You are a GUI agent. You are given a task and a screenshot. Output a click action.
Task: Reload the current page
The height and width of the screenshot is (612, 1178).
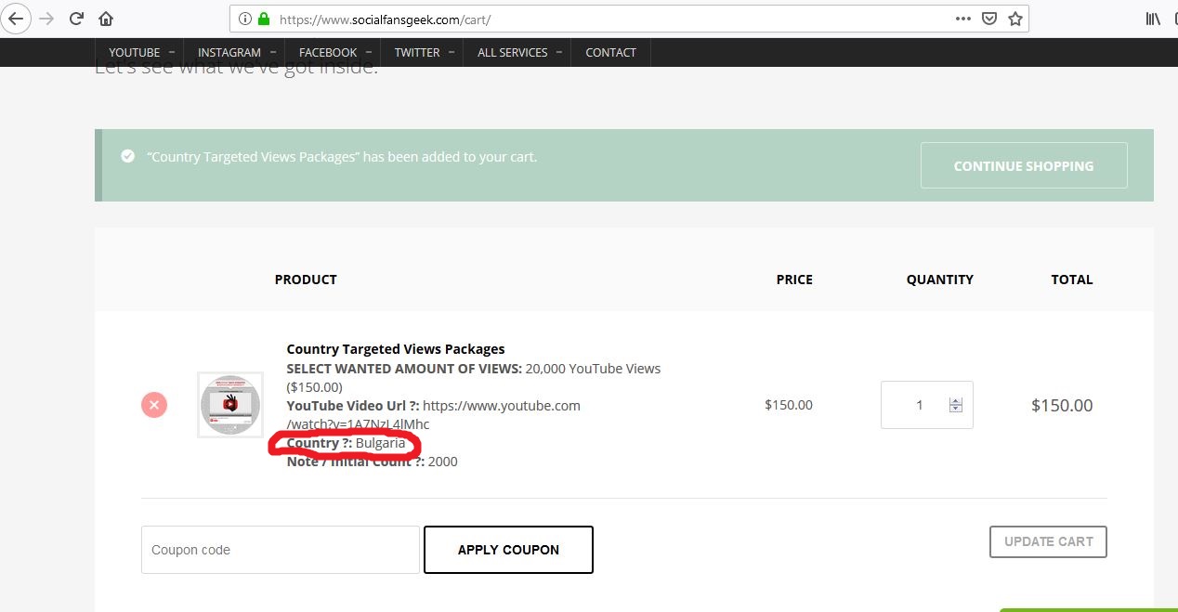click(76, 19)
